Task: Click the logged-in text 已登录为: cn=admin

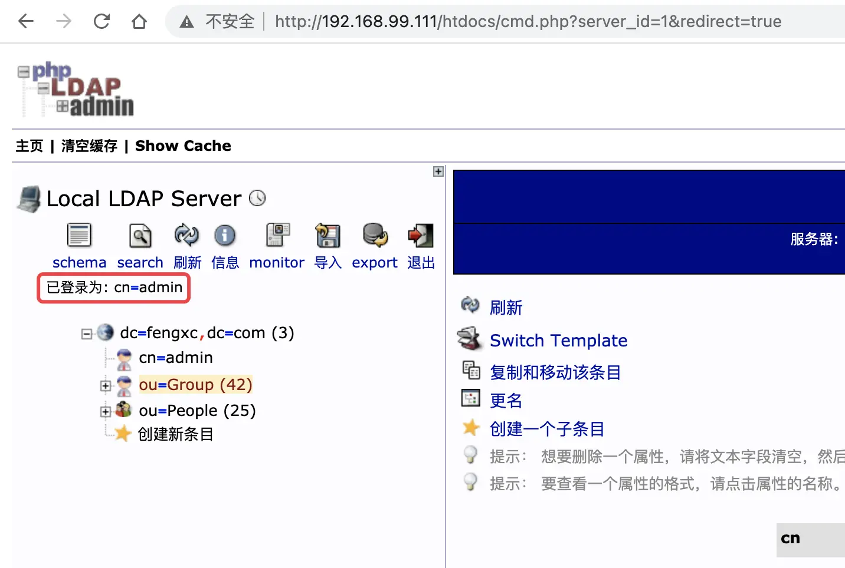Action: click(x=114, y=287)
